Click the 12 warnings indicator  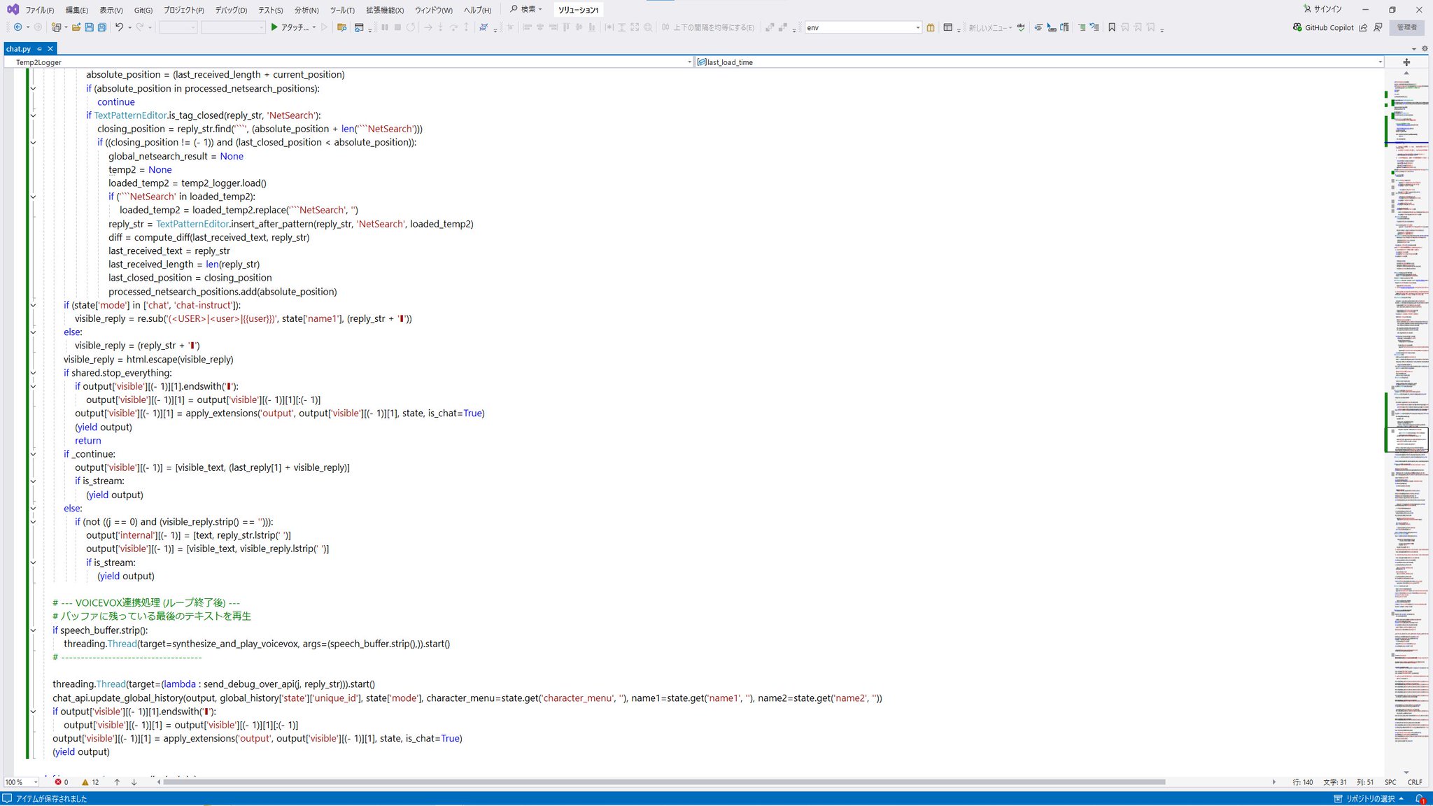pyautogui.click(x=90, y=782)
